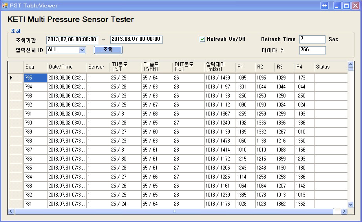
Task: Select the Seq cell 784
Action: pos(35,177)
